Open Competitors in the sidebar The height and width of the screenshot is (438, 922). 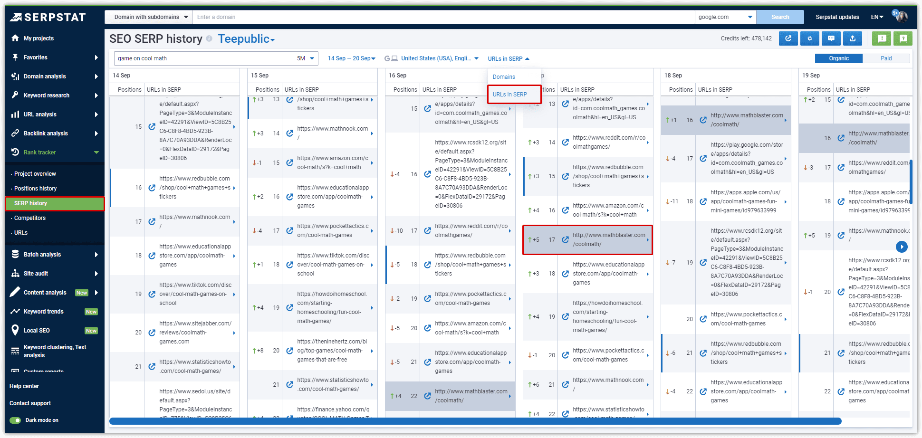(x=30, y=218)
